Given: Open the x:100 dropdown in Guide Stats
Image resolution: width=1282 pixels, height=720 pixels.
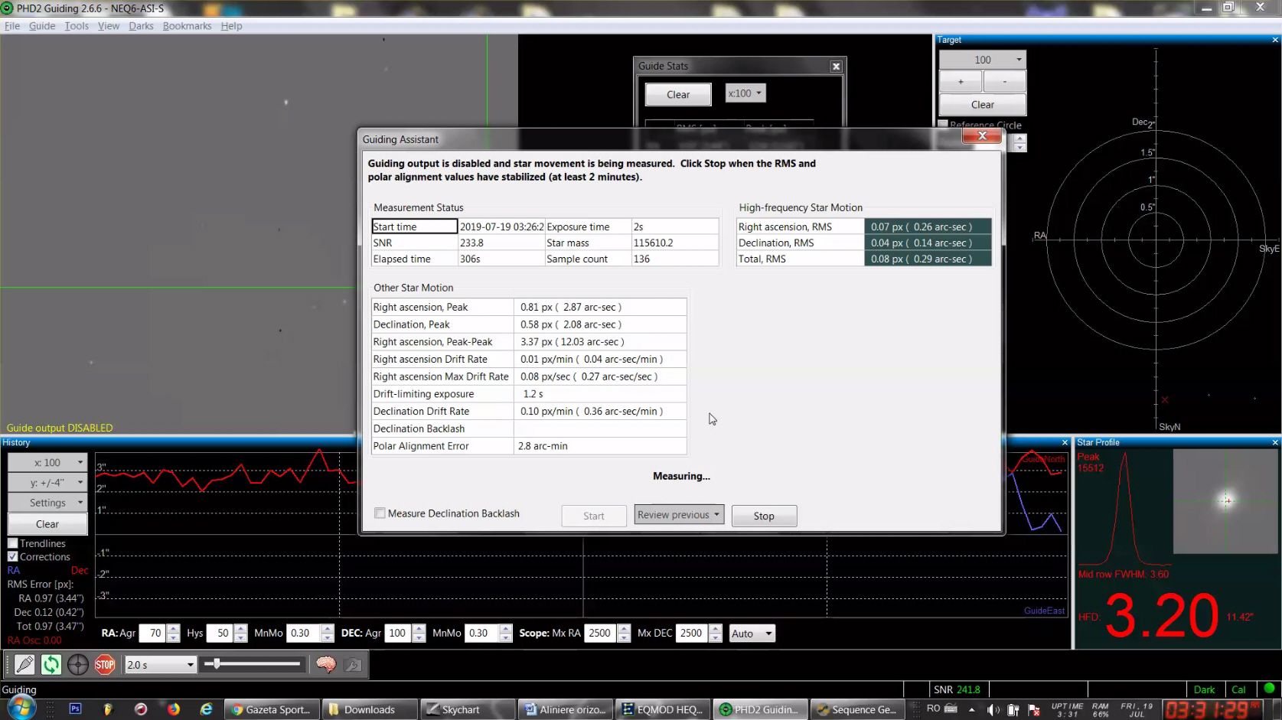Looking at the screenshot, I should pos(745,93).
